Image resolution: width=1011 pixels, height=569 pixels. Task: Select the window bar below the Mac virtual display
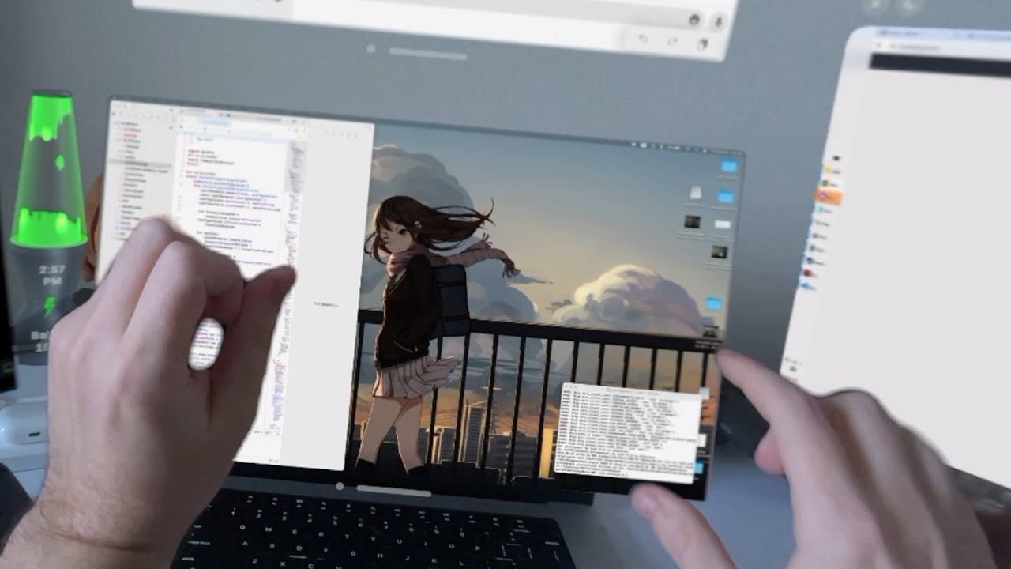tap(393, 491)
